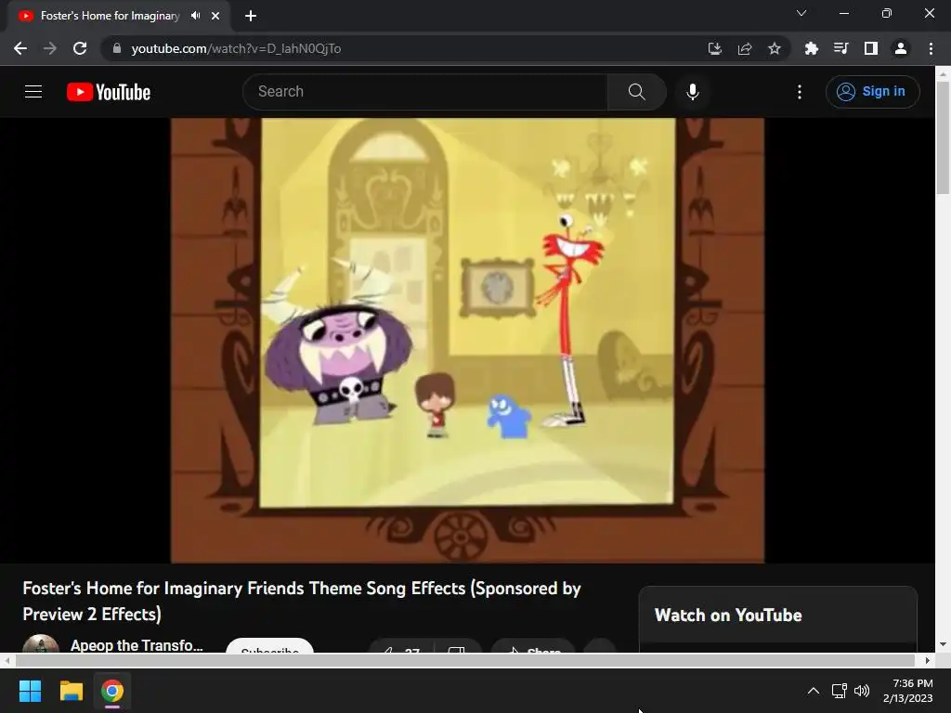Click the Sign in button
951x713 pixels.
[872, 92]
